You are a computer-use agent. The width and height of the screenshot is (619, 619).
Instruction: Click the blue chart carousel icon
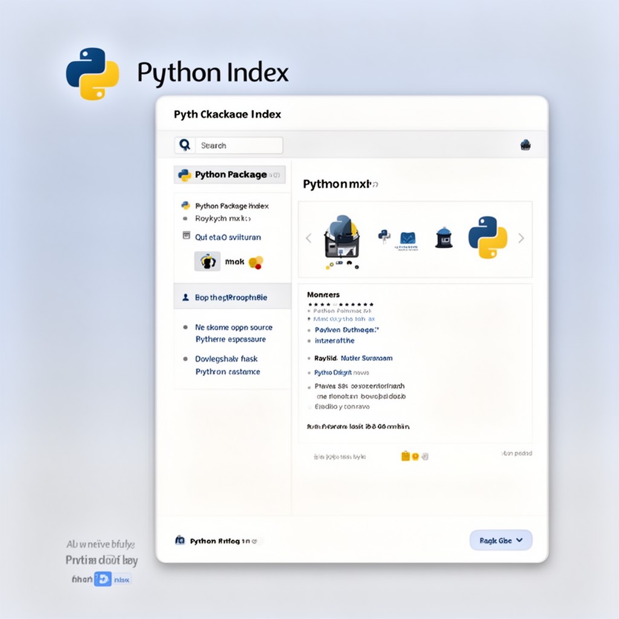tap(407, 241)
